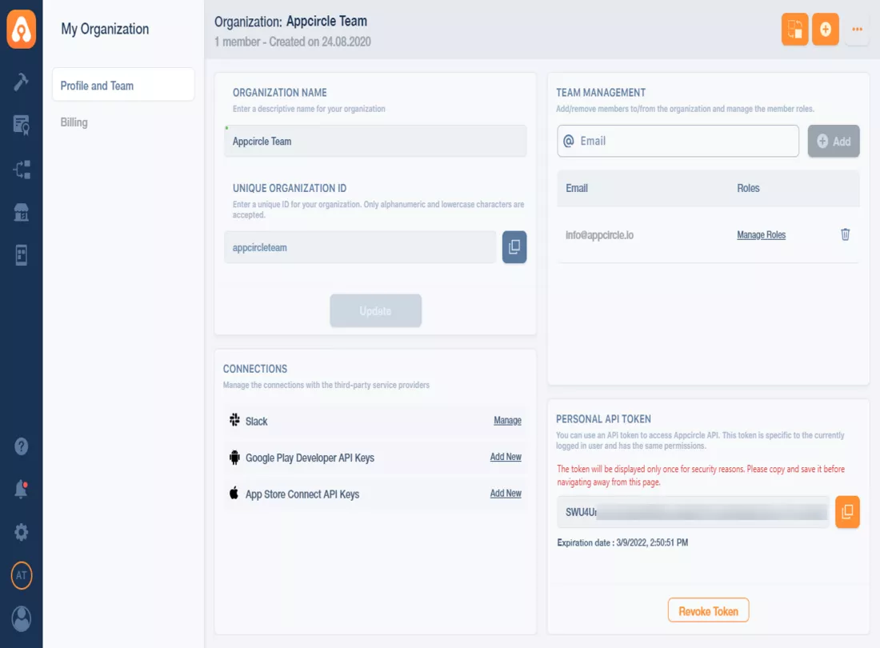Open the Slack Manage link
The width and height of the screenshot is (880, 648).
tap(507, 421)
